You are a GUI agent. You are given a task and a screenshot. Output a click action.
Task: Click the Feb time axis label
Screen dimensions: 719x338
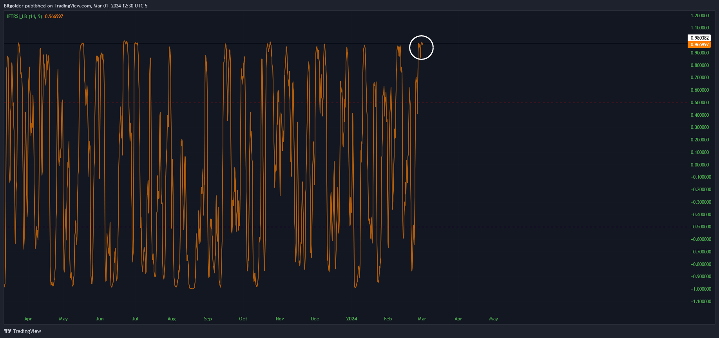[x=388, y=319]
